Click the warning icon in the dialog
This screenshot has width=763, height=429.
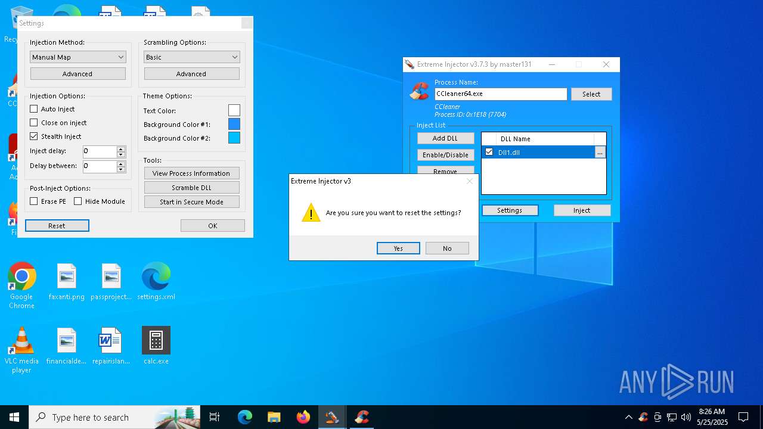coord(311,213)
